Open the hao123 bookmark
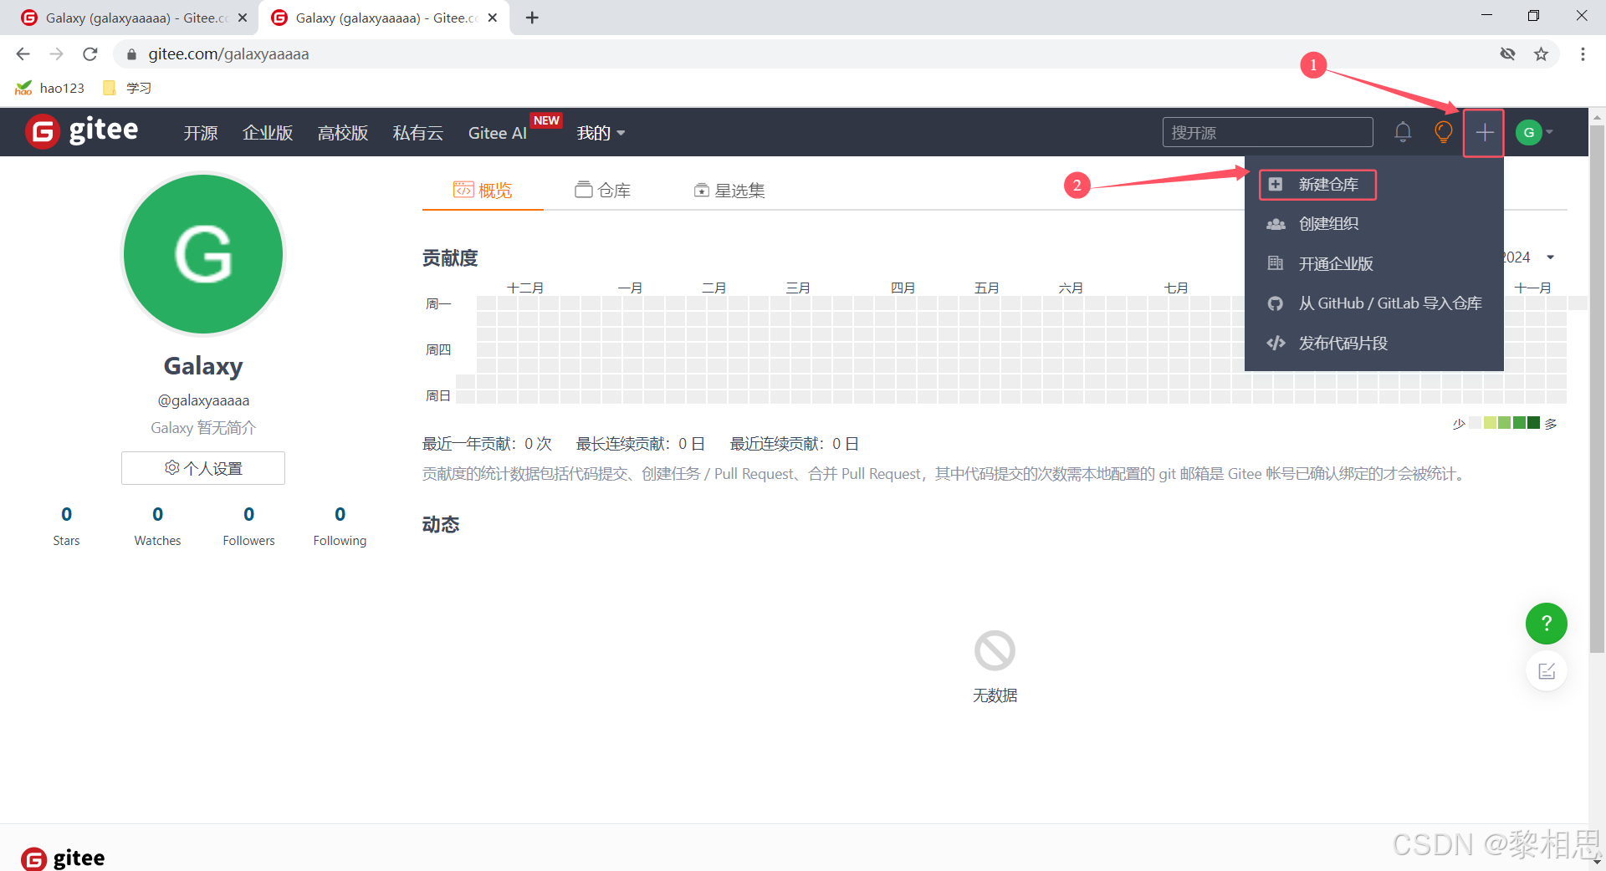1606x871 pixels. pyautogui.click(x=49, y=88)
